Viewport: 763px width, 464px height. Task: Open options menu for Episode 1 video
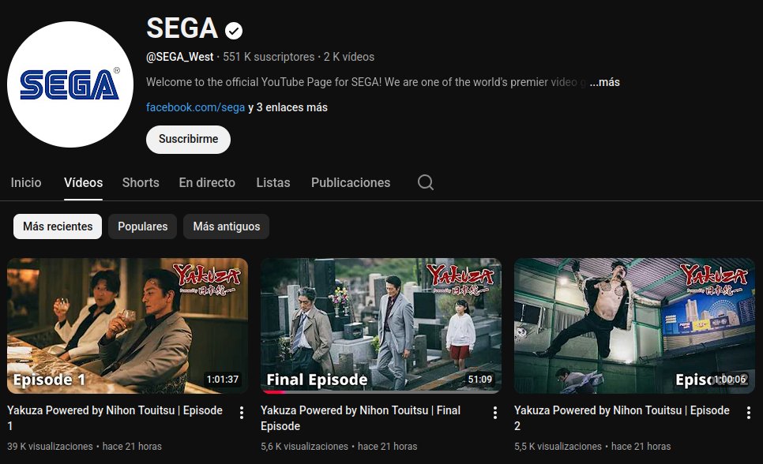242,413
